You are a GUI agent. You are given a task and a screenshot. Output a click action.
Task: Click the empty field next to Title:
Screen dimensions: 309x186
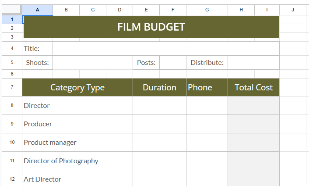pos(165,49)
